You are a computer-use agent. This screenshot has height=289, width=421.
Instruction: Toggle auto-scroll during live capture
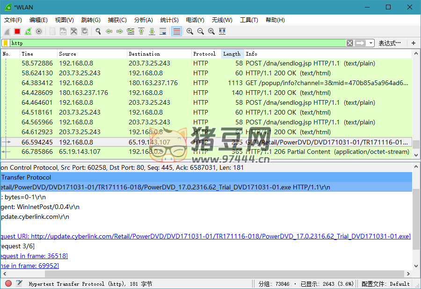(163, 31)
